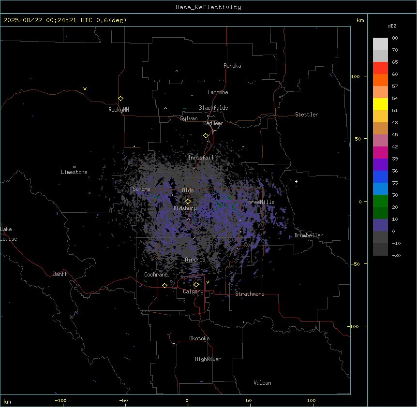Click the yellow V marker northwest of RockyMH
Viewport: 417px width, 407px height.
[85, 89]
